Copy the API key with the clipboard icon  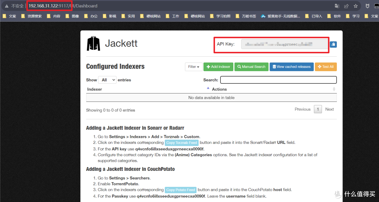(333, 44)
